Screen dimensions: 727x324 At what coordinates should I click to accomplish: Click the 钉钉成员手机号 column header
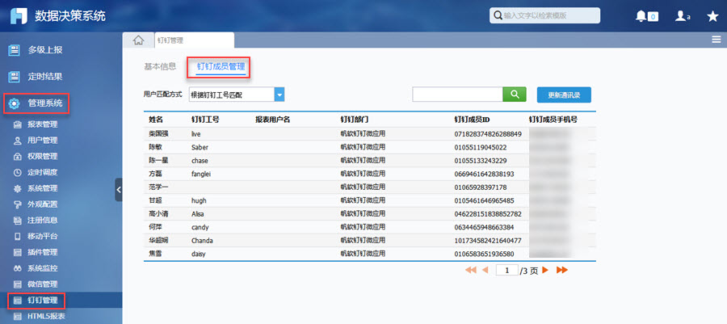tap(553, 120)
